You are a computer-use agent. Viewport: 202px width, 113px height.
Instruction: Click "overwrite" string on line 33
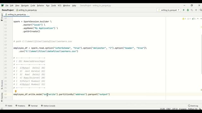[50, 94]
